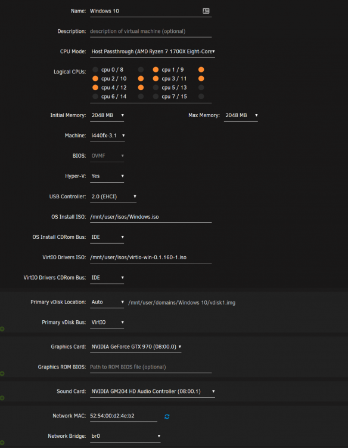
Task: Open the OS Install CDRom Bus dropdown
Action: (107, 237)
